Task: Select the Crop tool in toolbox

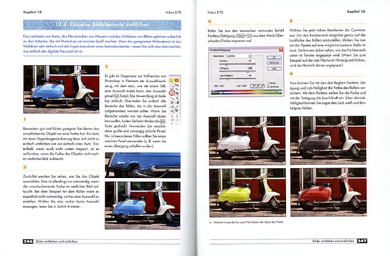Action: tap(177, 93)
